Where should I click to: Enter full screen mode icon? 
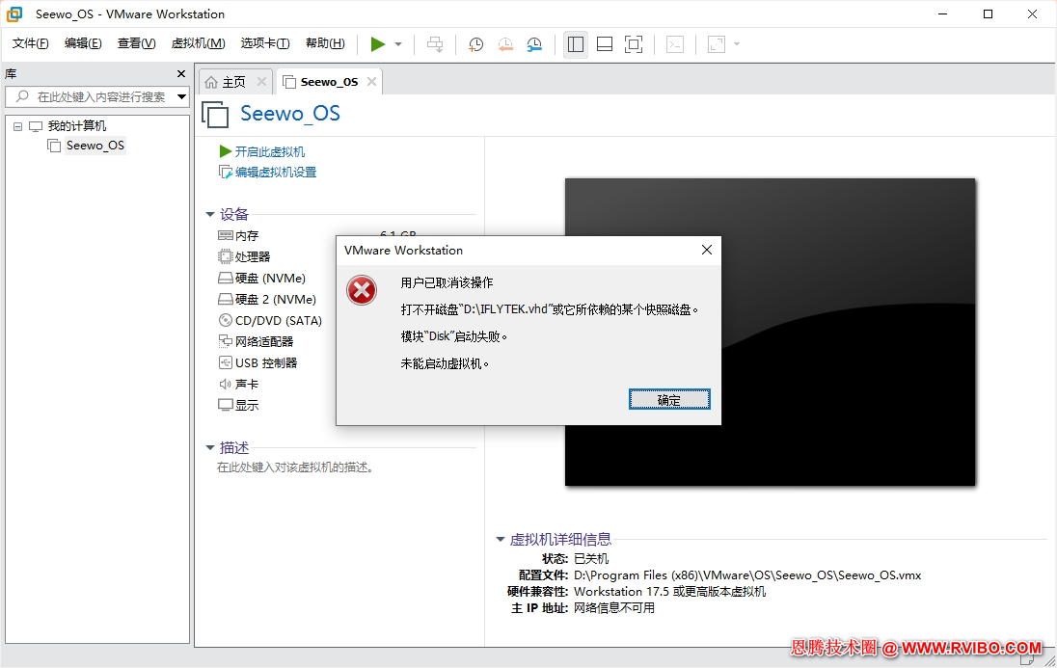(x=634, y=44)
